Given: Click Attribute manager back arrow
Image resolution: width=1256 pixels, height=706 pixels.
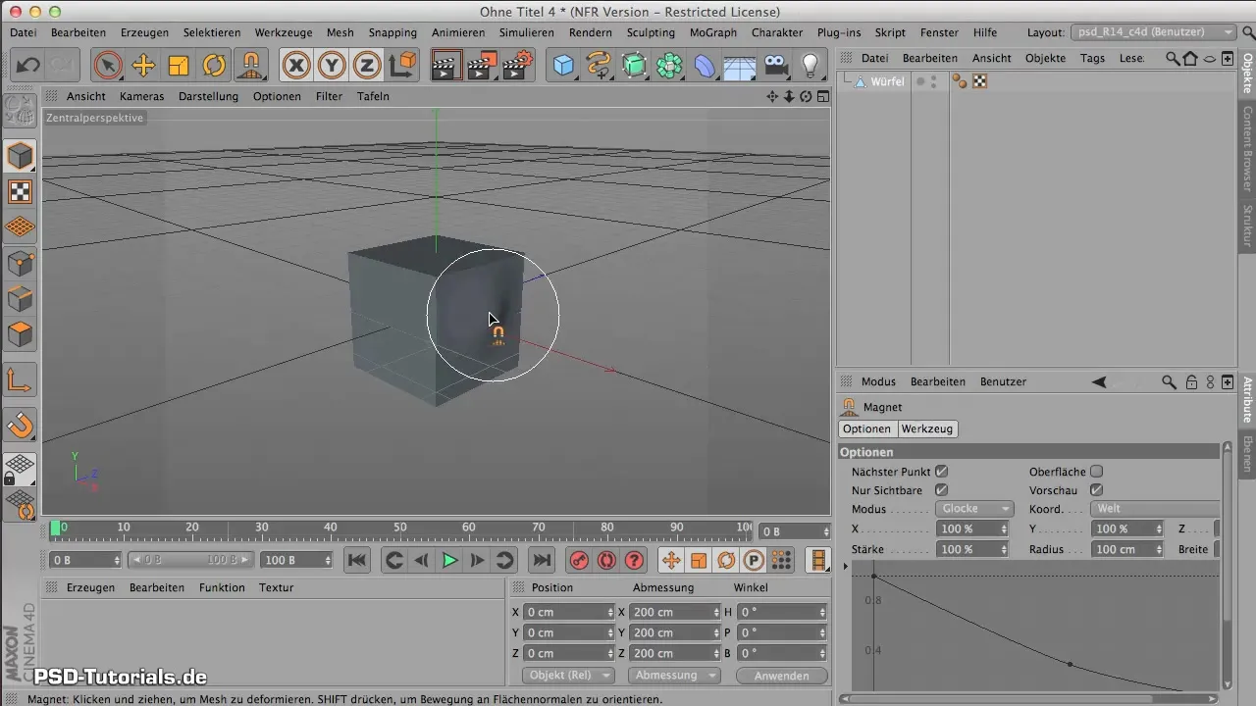Looking at the screenshot, I should [1099, 381].
